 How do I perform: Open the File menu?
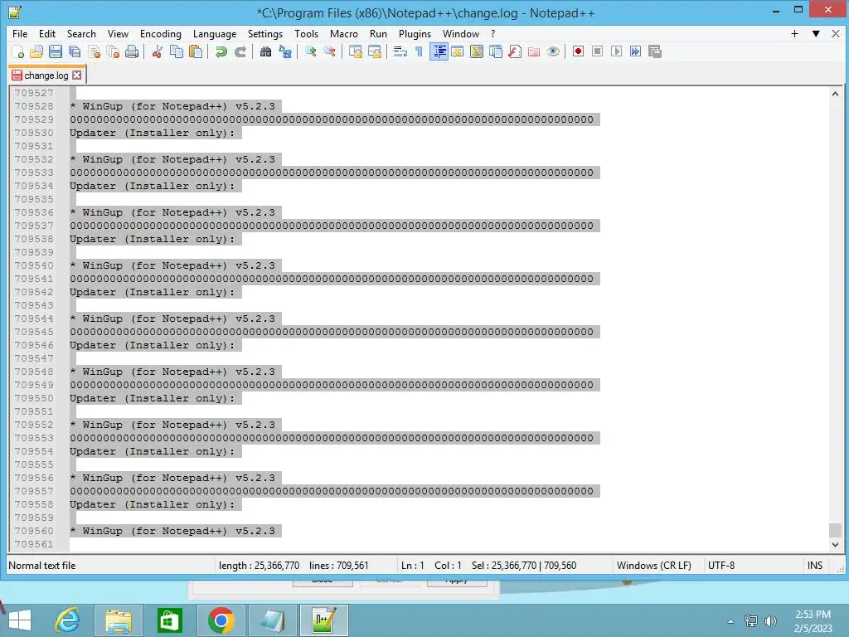pyautogui.click(x=20, y=33)
